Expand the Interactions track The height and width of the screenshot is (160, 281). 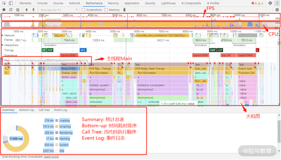click(2, 45)
